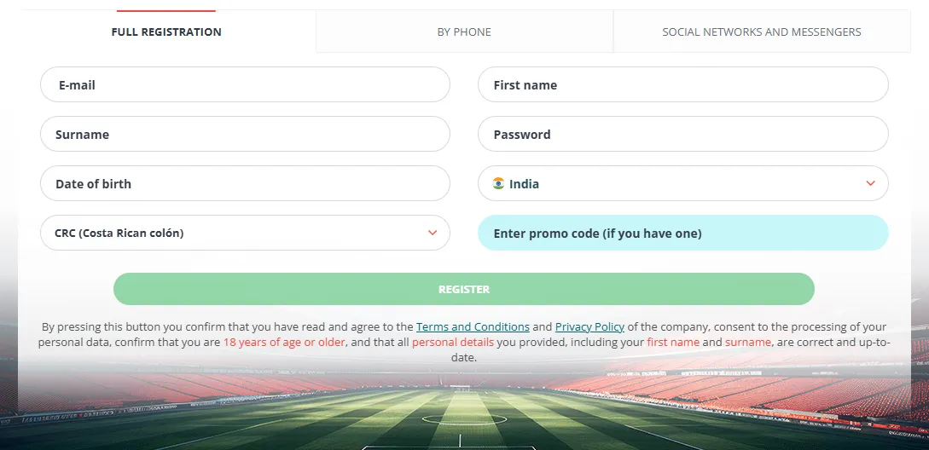Open the Privacy Policy link
The width and height of the screenshot is (929, 450).
(589, 326)
